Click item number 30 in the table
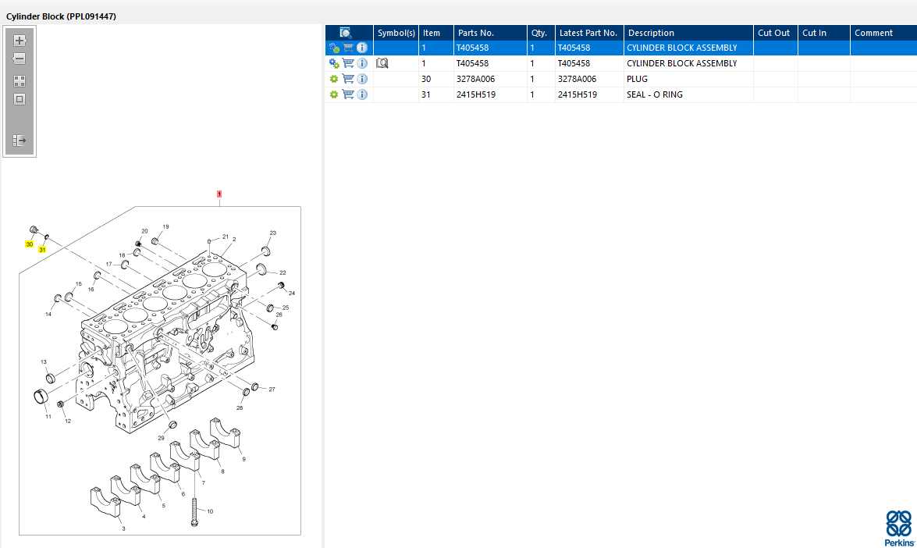The height and width of the screenshot is (548, 917). (426, 79)
